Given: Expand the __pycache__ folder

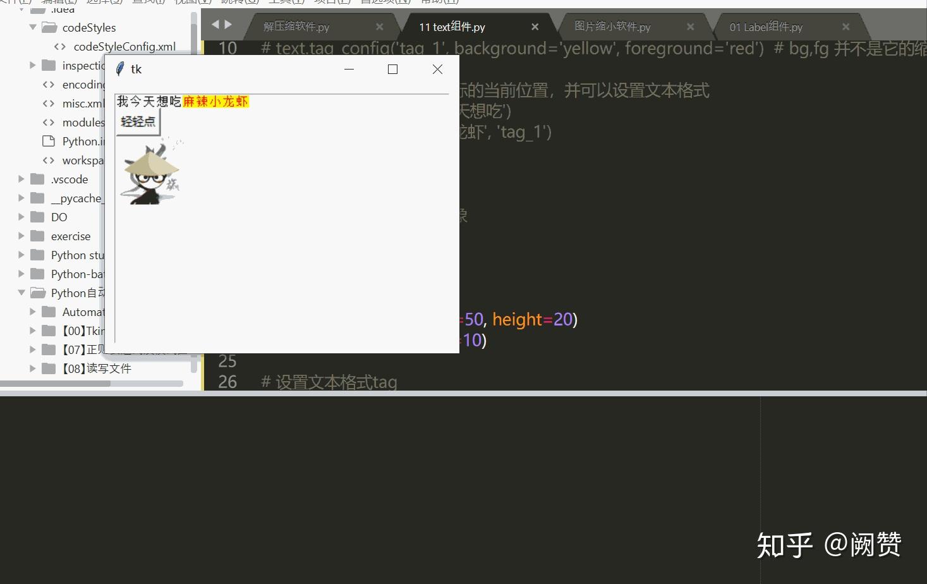Looking at the screenshot, I should [x=21, y=198].
